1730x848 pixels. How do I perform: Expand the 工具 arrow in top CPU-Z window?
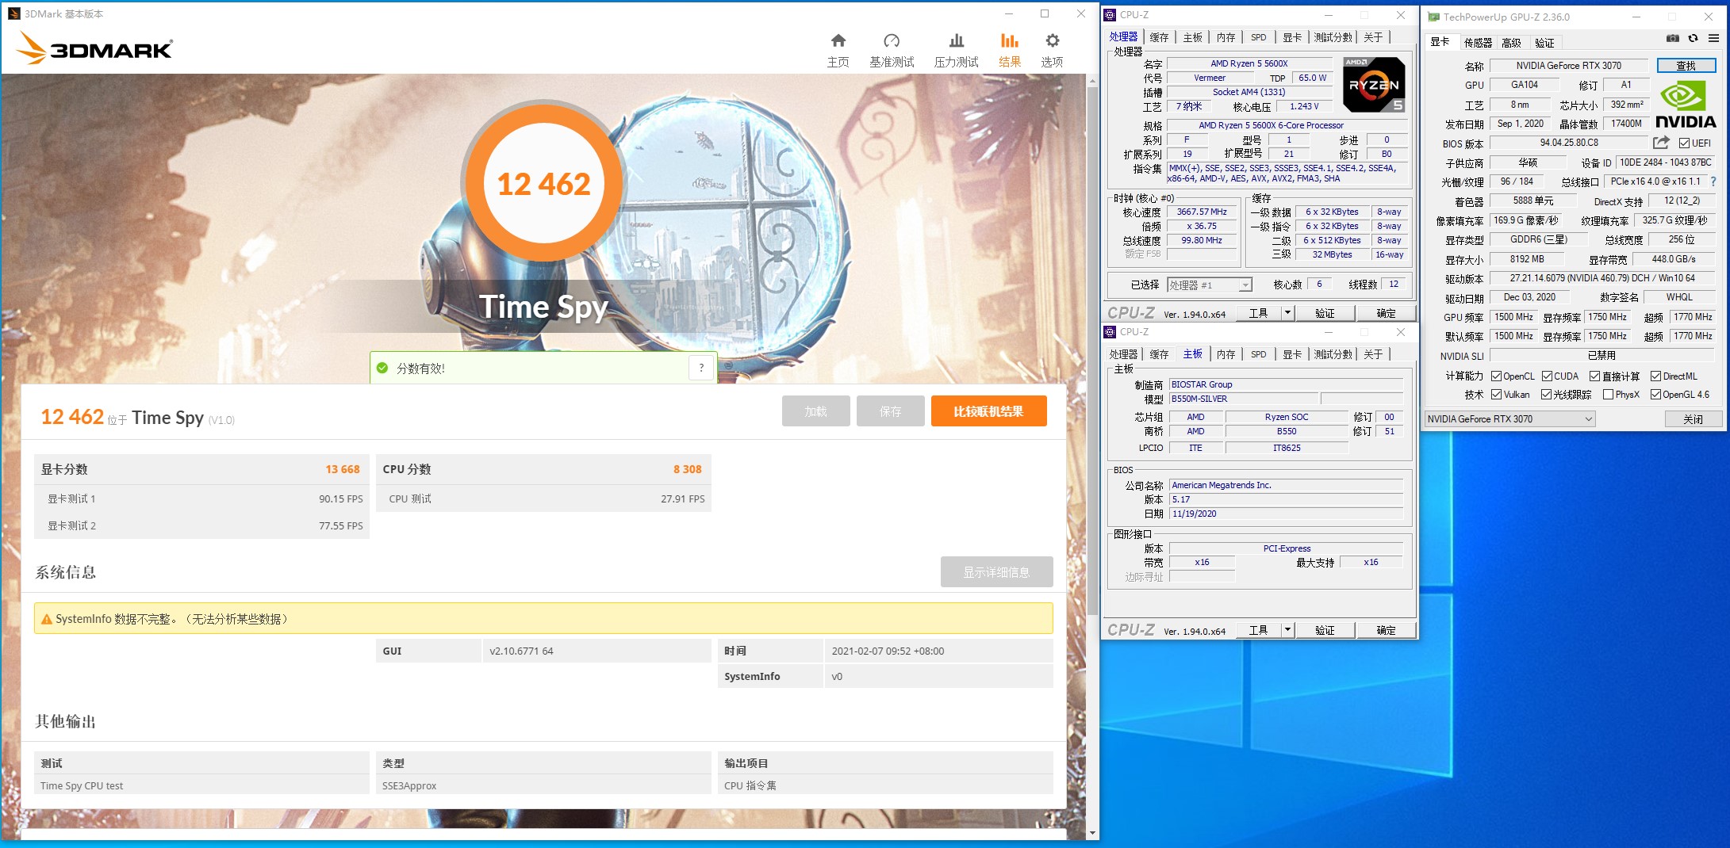point(1287,313)
